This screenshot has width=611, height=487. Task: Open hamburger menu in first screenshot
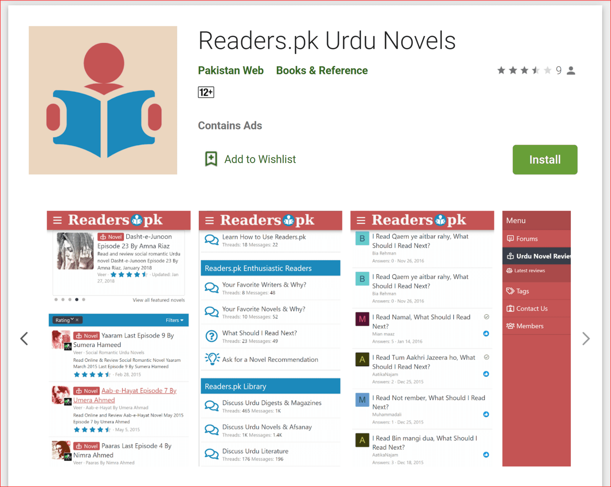coord(57,220)
